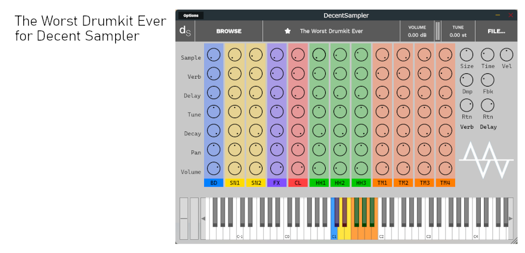Viewport: 525px width, 253px height.
Task: Click the pitch bend wheel
Action: (x=184, y=218)
